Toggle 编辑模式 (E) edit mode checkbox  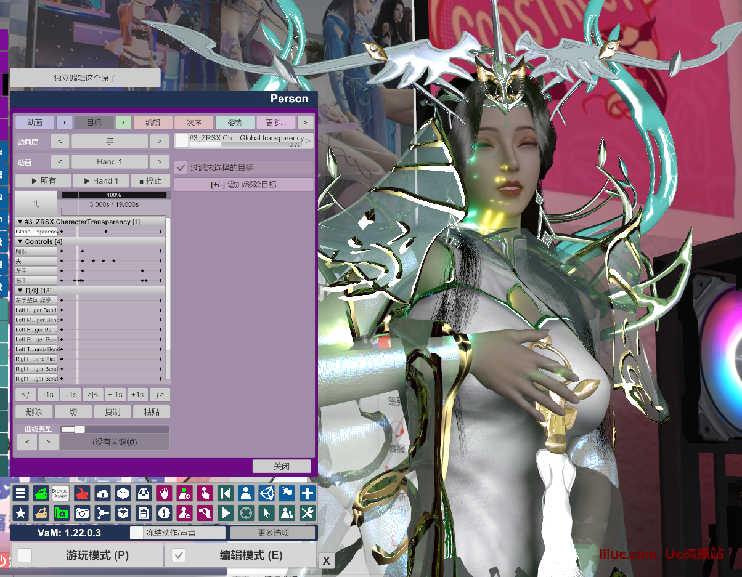(179, 555)
